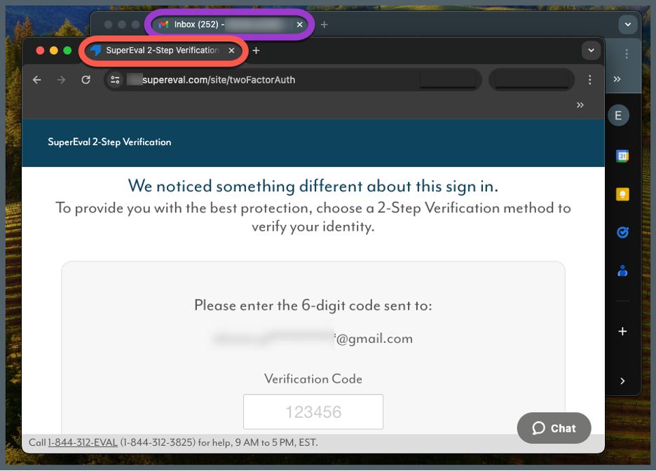
Task: Click the forward navigation arrow
Action: (61, 80)
